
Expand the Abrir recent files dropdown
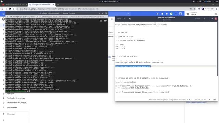(x=125, y=19)
